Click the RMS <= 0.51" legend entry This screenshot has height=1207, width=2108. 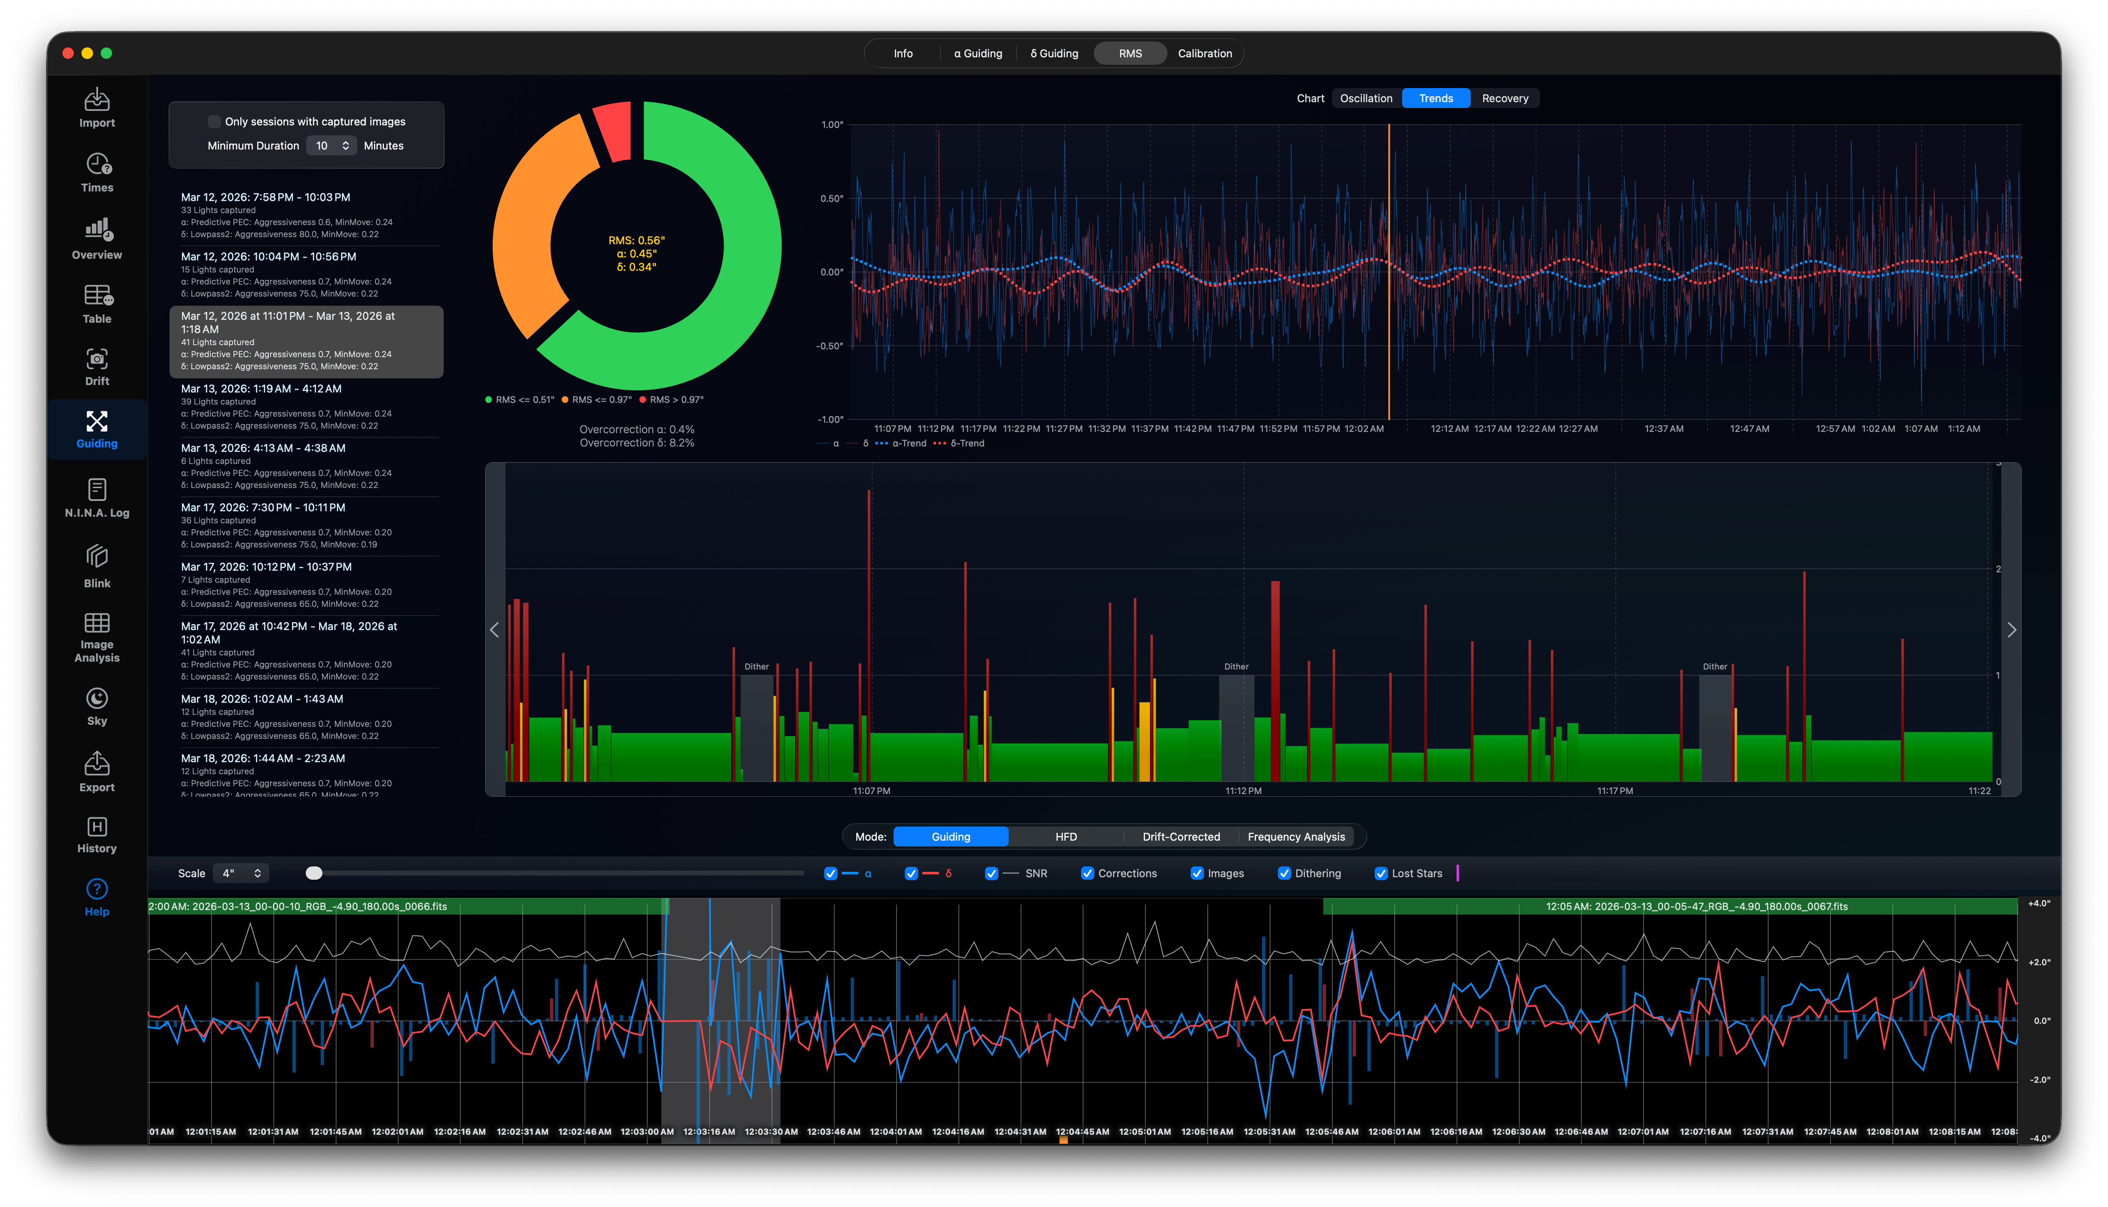(520, 400)
